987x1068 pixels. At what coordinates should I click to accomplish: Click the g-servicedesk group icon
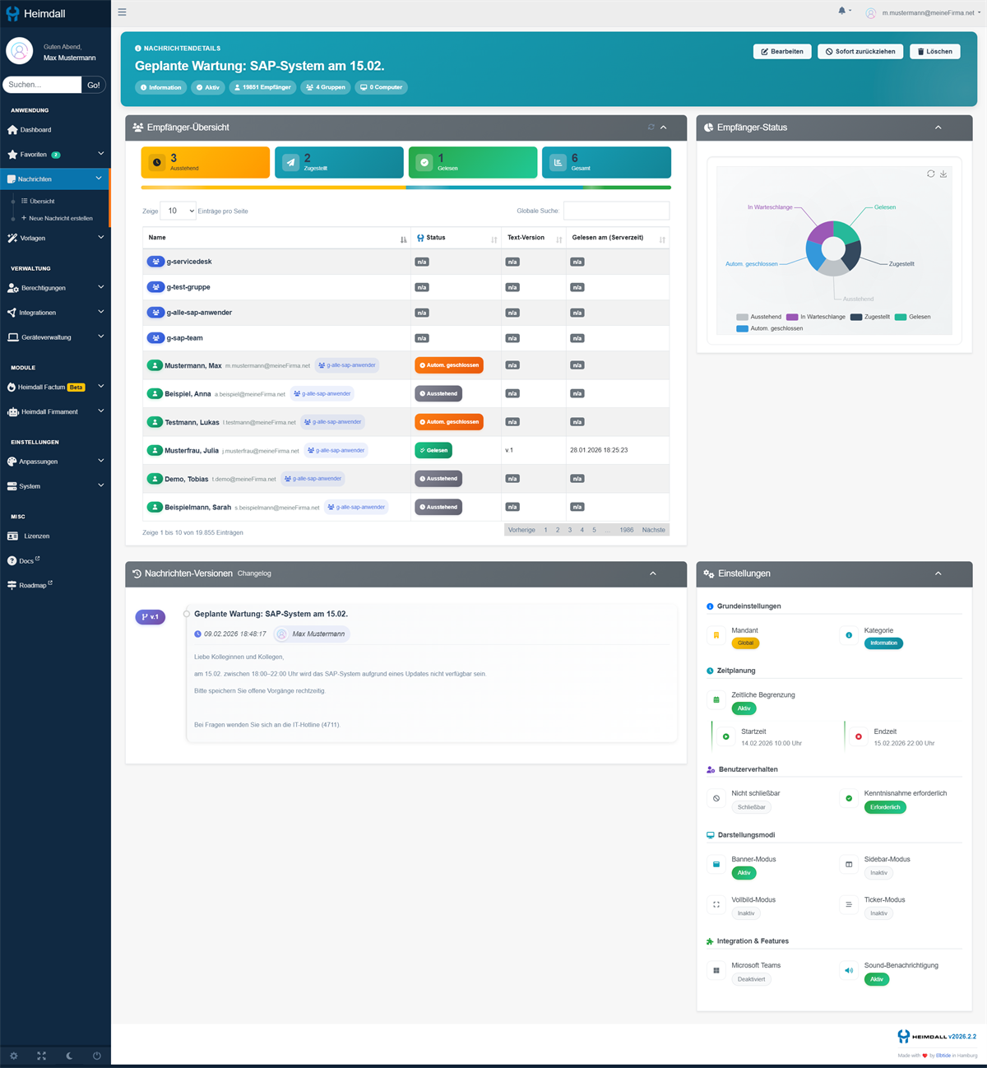click(x=155, y=262)
